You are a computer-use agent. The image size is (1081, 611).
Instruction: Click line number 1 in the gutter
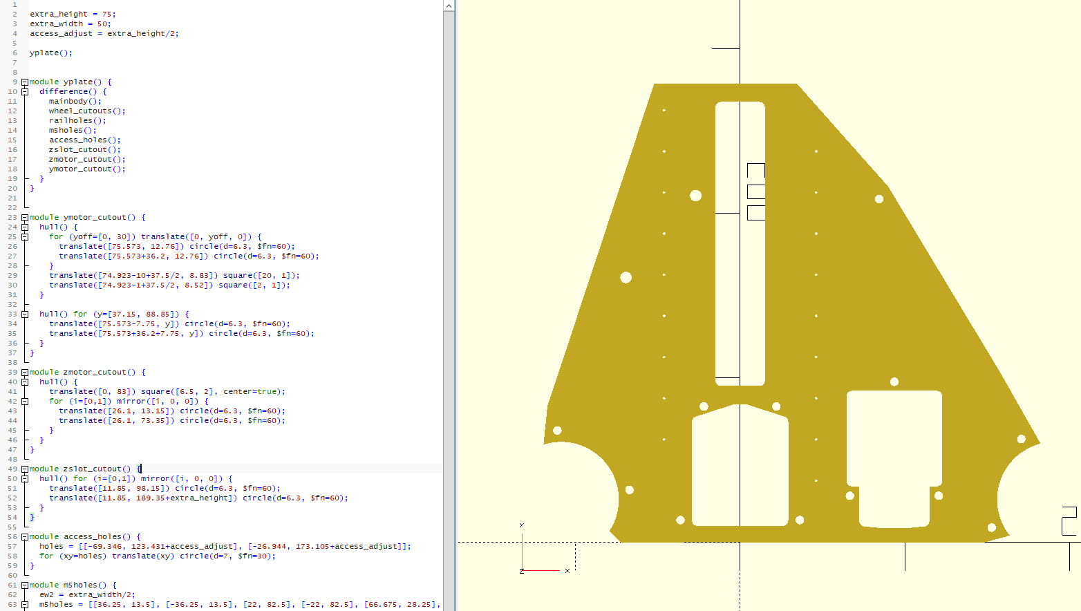pyautogui.click(x=15, y=4)
